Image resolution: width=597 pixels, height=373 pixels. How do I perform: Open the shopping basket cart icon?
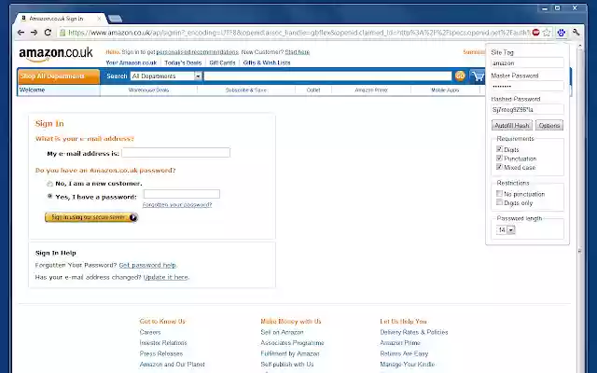(x=477, y=76)
